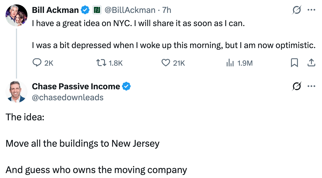Screen dimensions: 322x178
Task: Bookmark Bill Ackman's tweet
Action: [x=294, y=63]
